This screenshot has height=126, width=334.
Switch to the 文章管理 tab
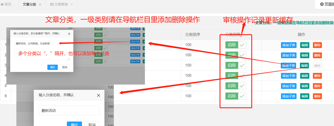(x=62, y=4)
